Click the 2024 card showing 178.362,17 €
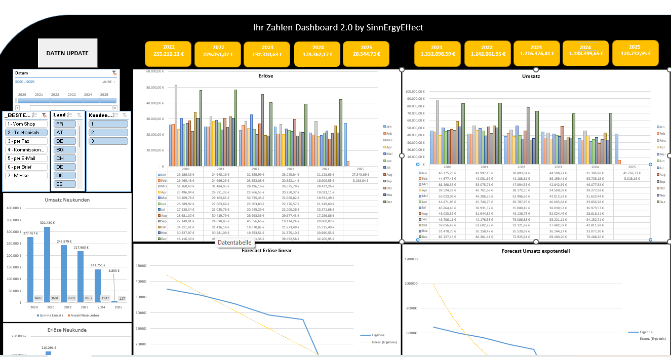This screenshot has height=357, width=671. coord(318,54)
